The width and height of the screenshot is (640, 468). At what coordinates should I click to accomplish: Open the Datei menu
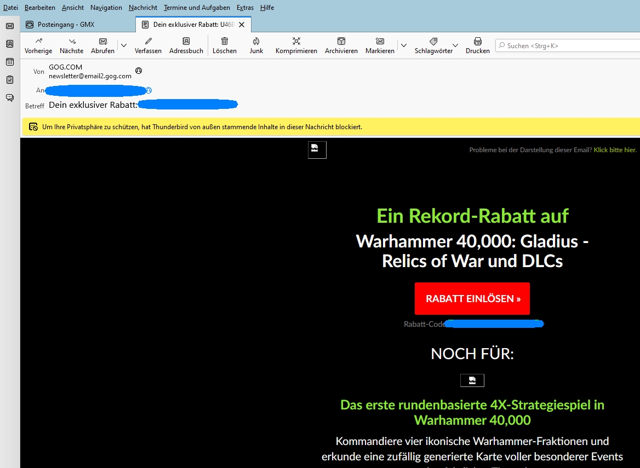10,7
